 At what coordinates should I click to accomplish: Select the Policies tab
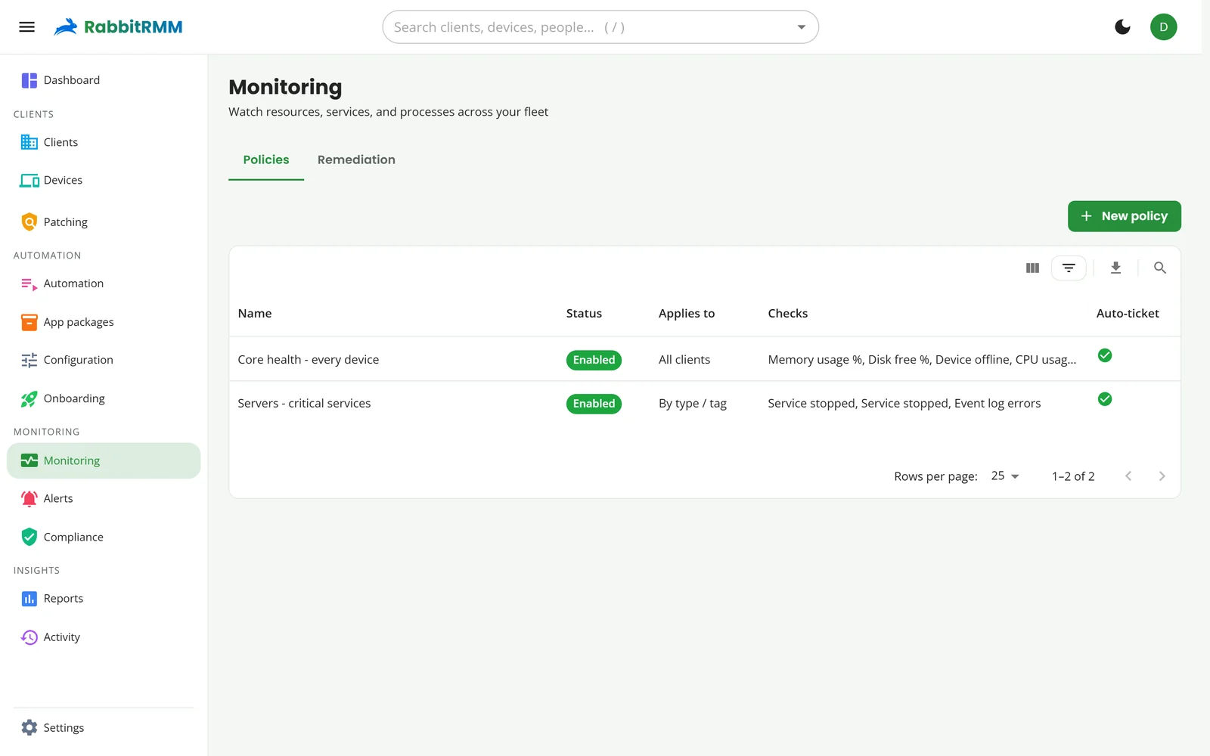click(266, 160)
